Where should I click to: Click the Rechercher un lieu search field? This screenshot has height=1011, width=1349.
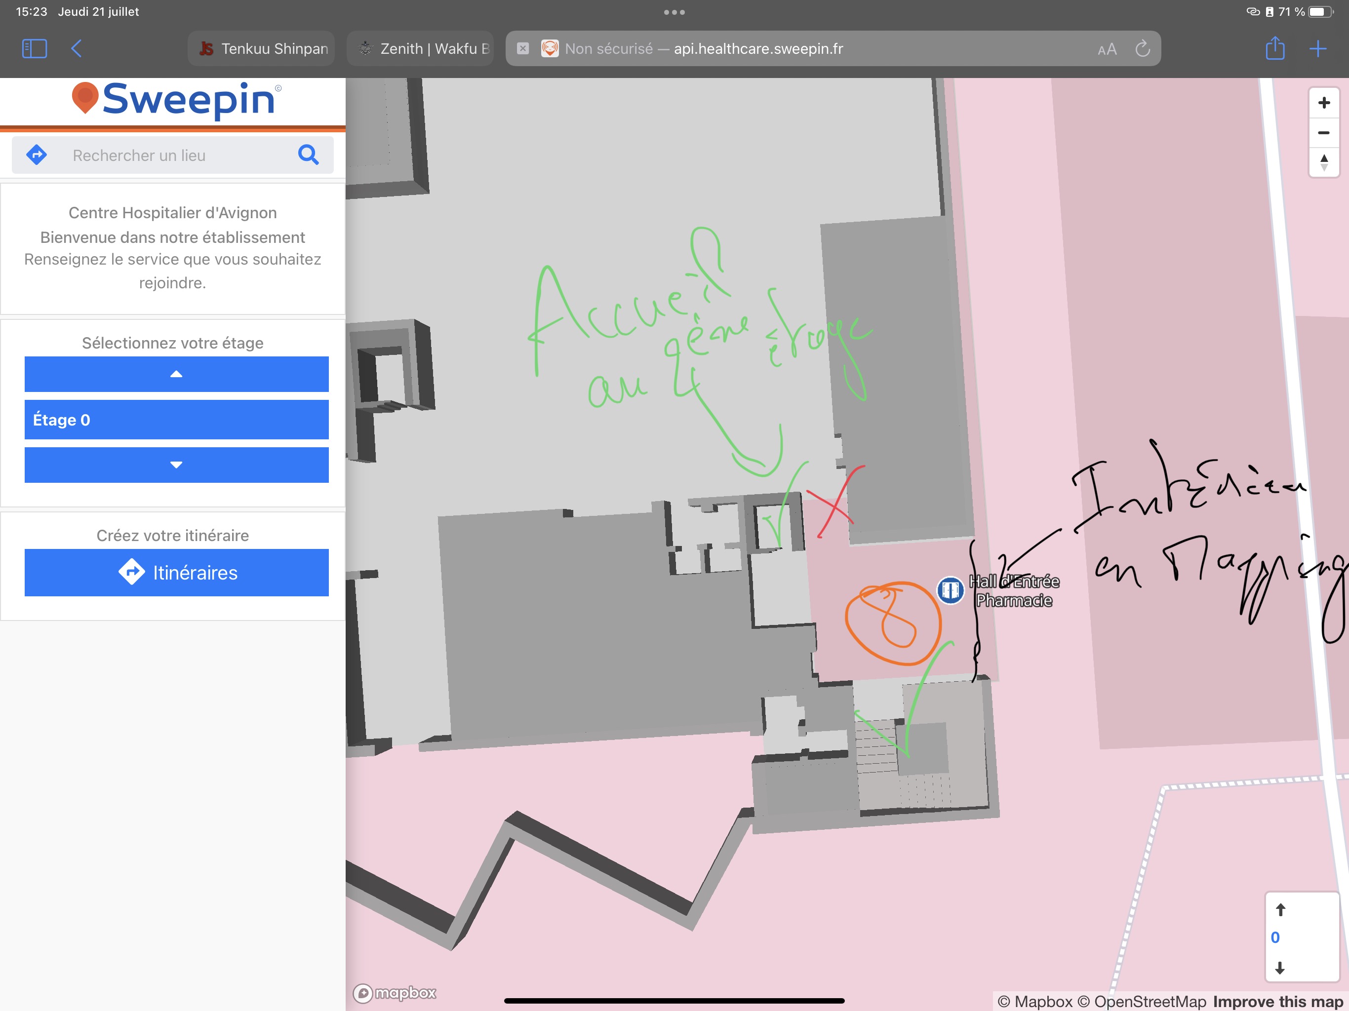coord(177,155)
